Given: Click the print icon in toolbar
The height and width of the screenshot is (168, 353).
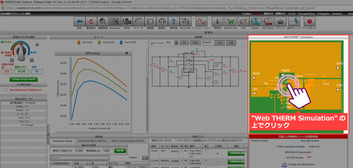Looking at the screenshot, I should pos(280,21).
